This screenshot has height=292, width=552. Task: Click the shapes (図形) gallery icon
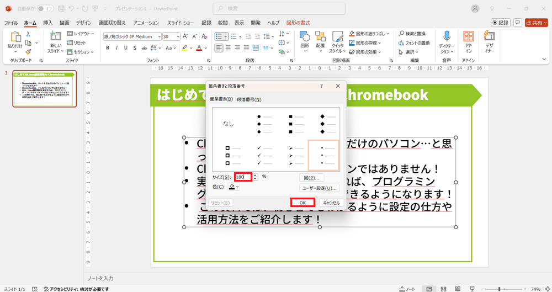(305, 35)
